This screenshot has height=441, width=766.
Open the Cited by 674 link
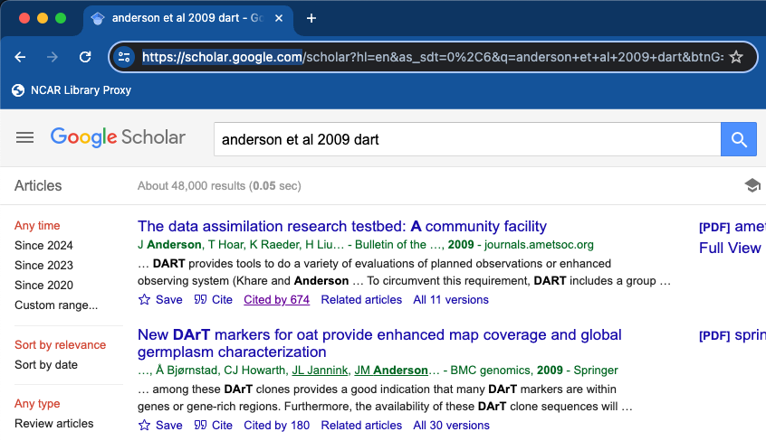click(276, 300)
